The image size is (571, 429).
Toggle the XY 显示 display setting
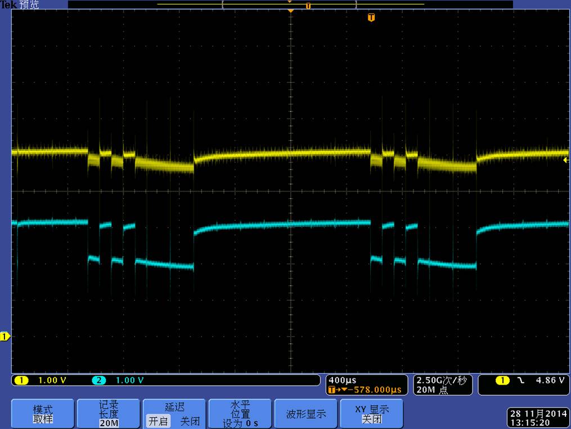pyautogui.click(x=371, y=414)
